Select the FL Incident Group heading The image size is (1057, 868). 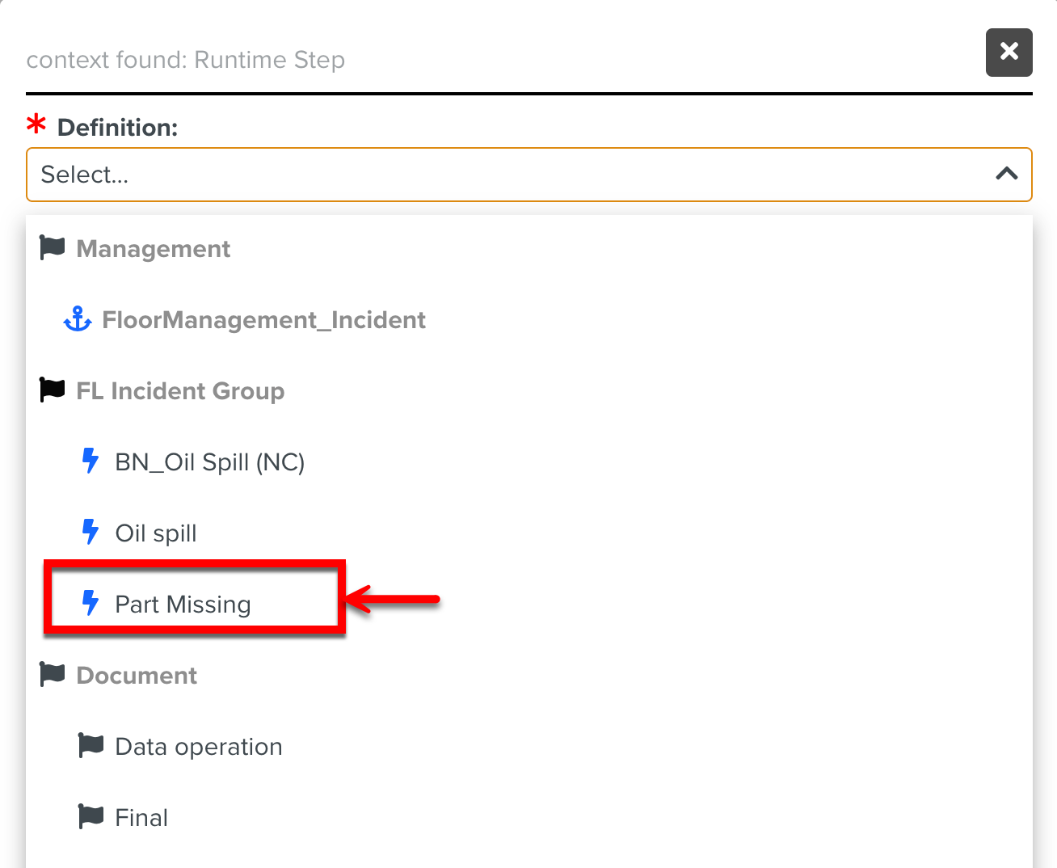click(x=179, y=390)
